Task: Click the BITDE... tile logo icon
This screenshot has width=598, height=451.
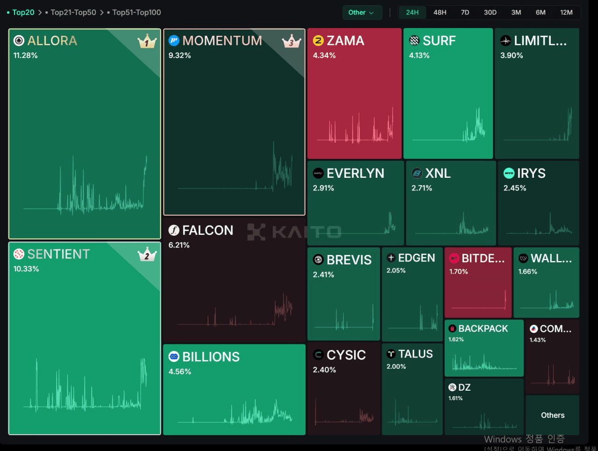Action: coord(454,258)
